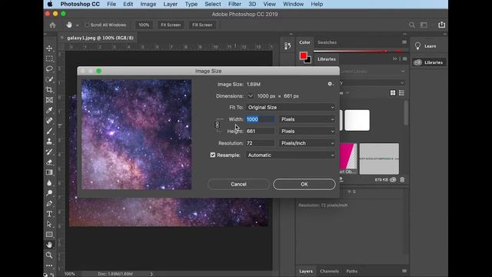The width and height of the screenshot is (492, 277).
Task: Select the Eraser tool
Action: click(49, 162)
